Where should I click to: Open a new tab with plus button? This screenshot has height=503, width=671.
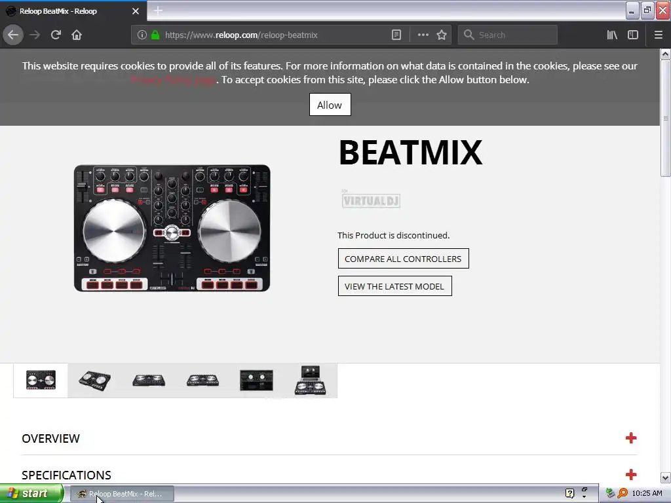[x=158, y=10]
